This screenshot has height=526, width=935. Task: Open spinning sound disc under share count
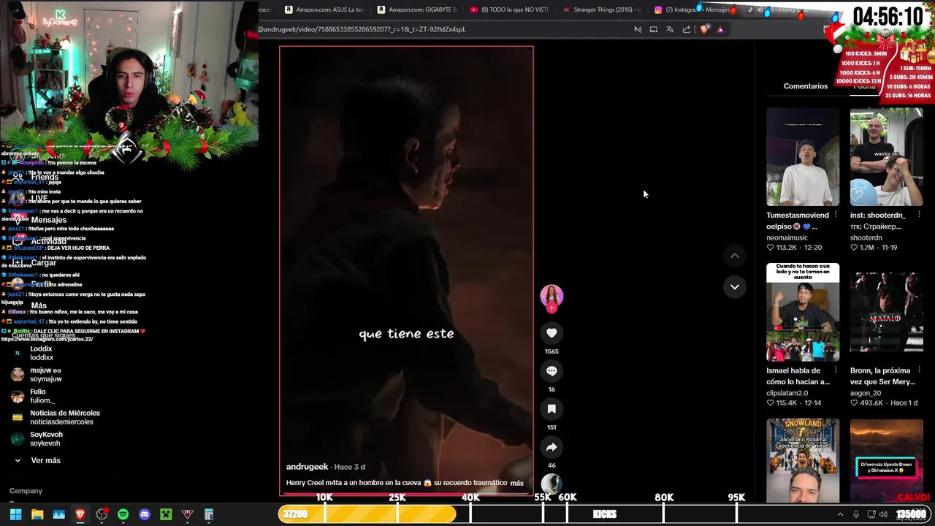(x=552, y=484)
